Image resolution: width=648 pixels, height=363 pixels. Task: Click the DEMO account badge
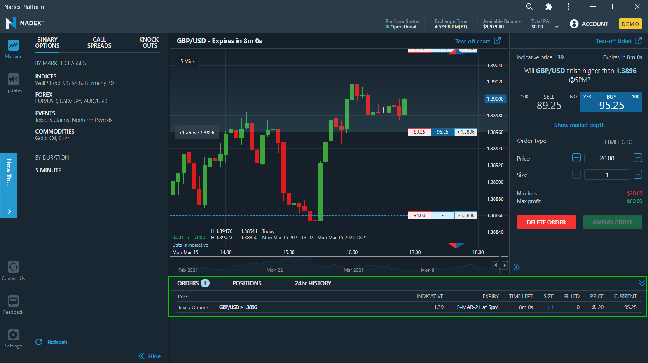tap(630, 24)
